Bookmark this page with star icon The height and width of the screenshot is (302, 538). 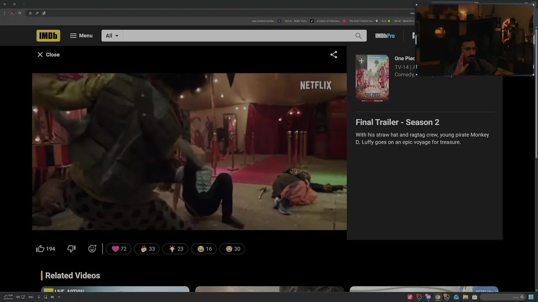point(30,13)
